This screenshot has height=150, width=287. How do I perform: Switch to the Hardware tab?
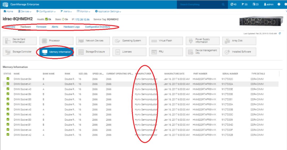pos(26,27)
